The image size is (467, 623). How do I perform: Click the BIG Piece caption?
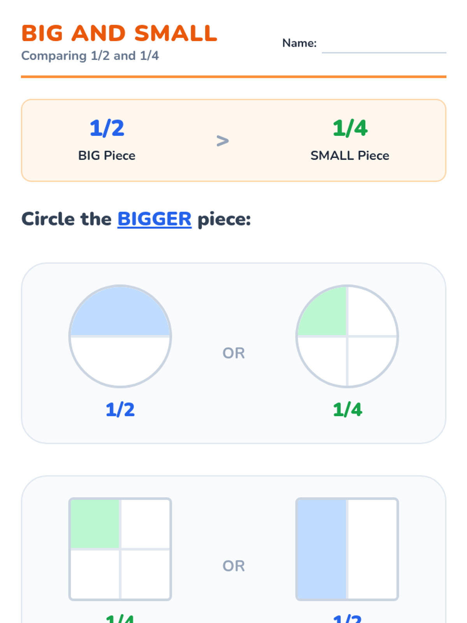[107, 155]
